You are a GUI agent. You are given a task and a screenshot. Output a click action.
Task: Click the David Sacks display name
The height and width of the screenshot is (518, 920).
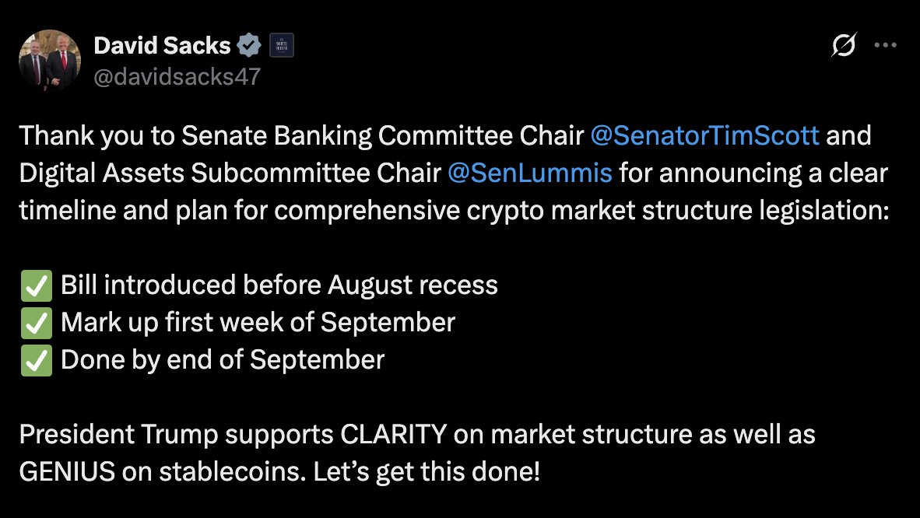click(162, 46)
